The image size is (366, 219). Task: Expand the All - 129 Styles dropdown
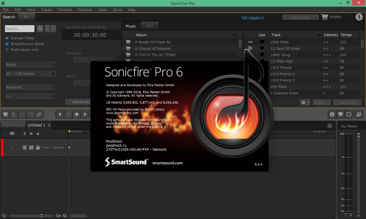pyautogui.click(x=30, y=74)
